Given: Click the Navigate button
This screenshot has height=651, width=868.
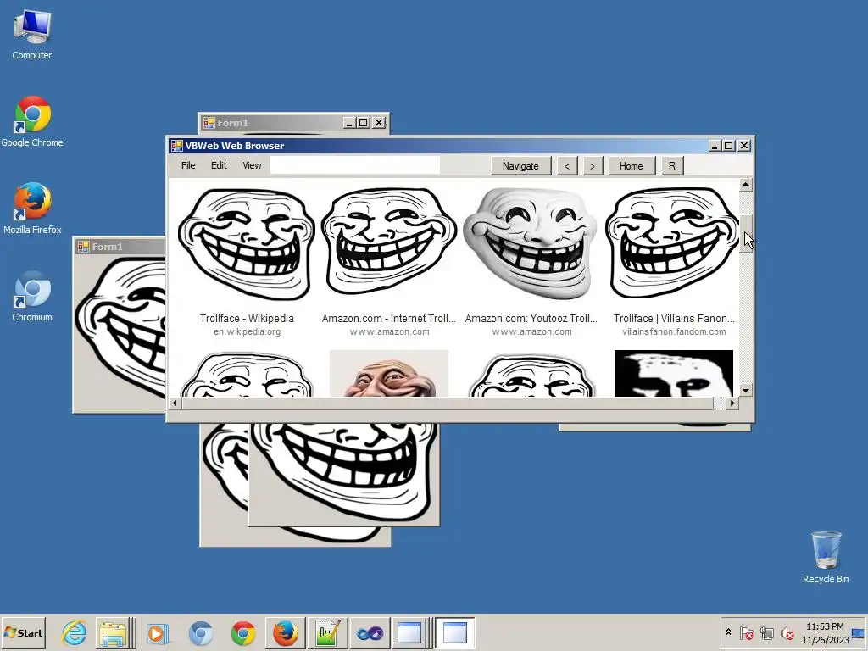Looking at the screenshot, I should [x=520, y=165].
